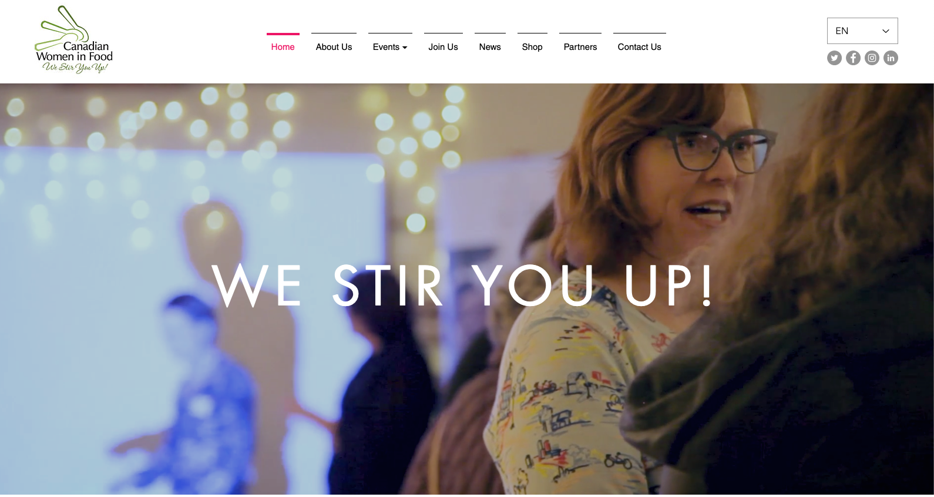Open the LinkedIn social icon
The image size is (934, 497).
tap(891, 58)
